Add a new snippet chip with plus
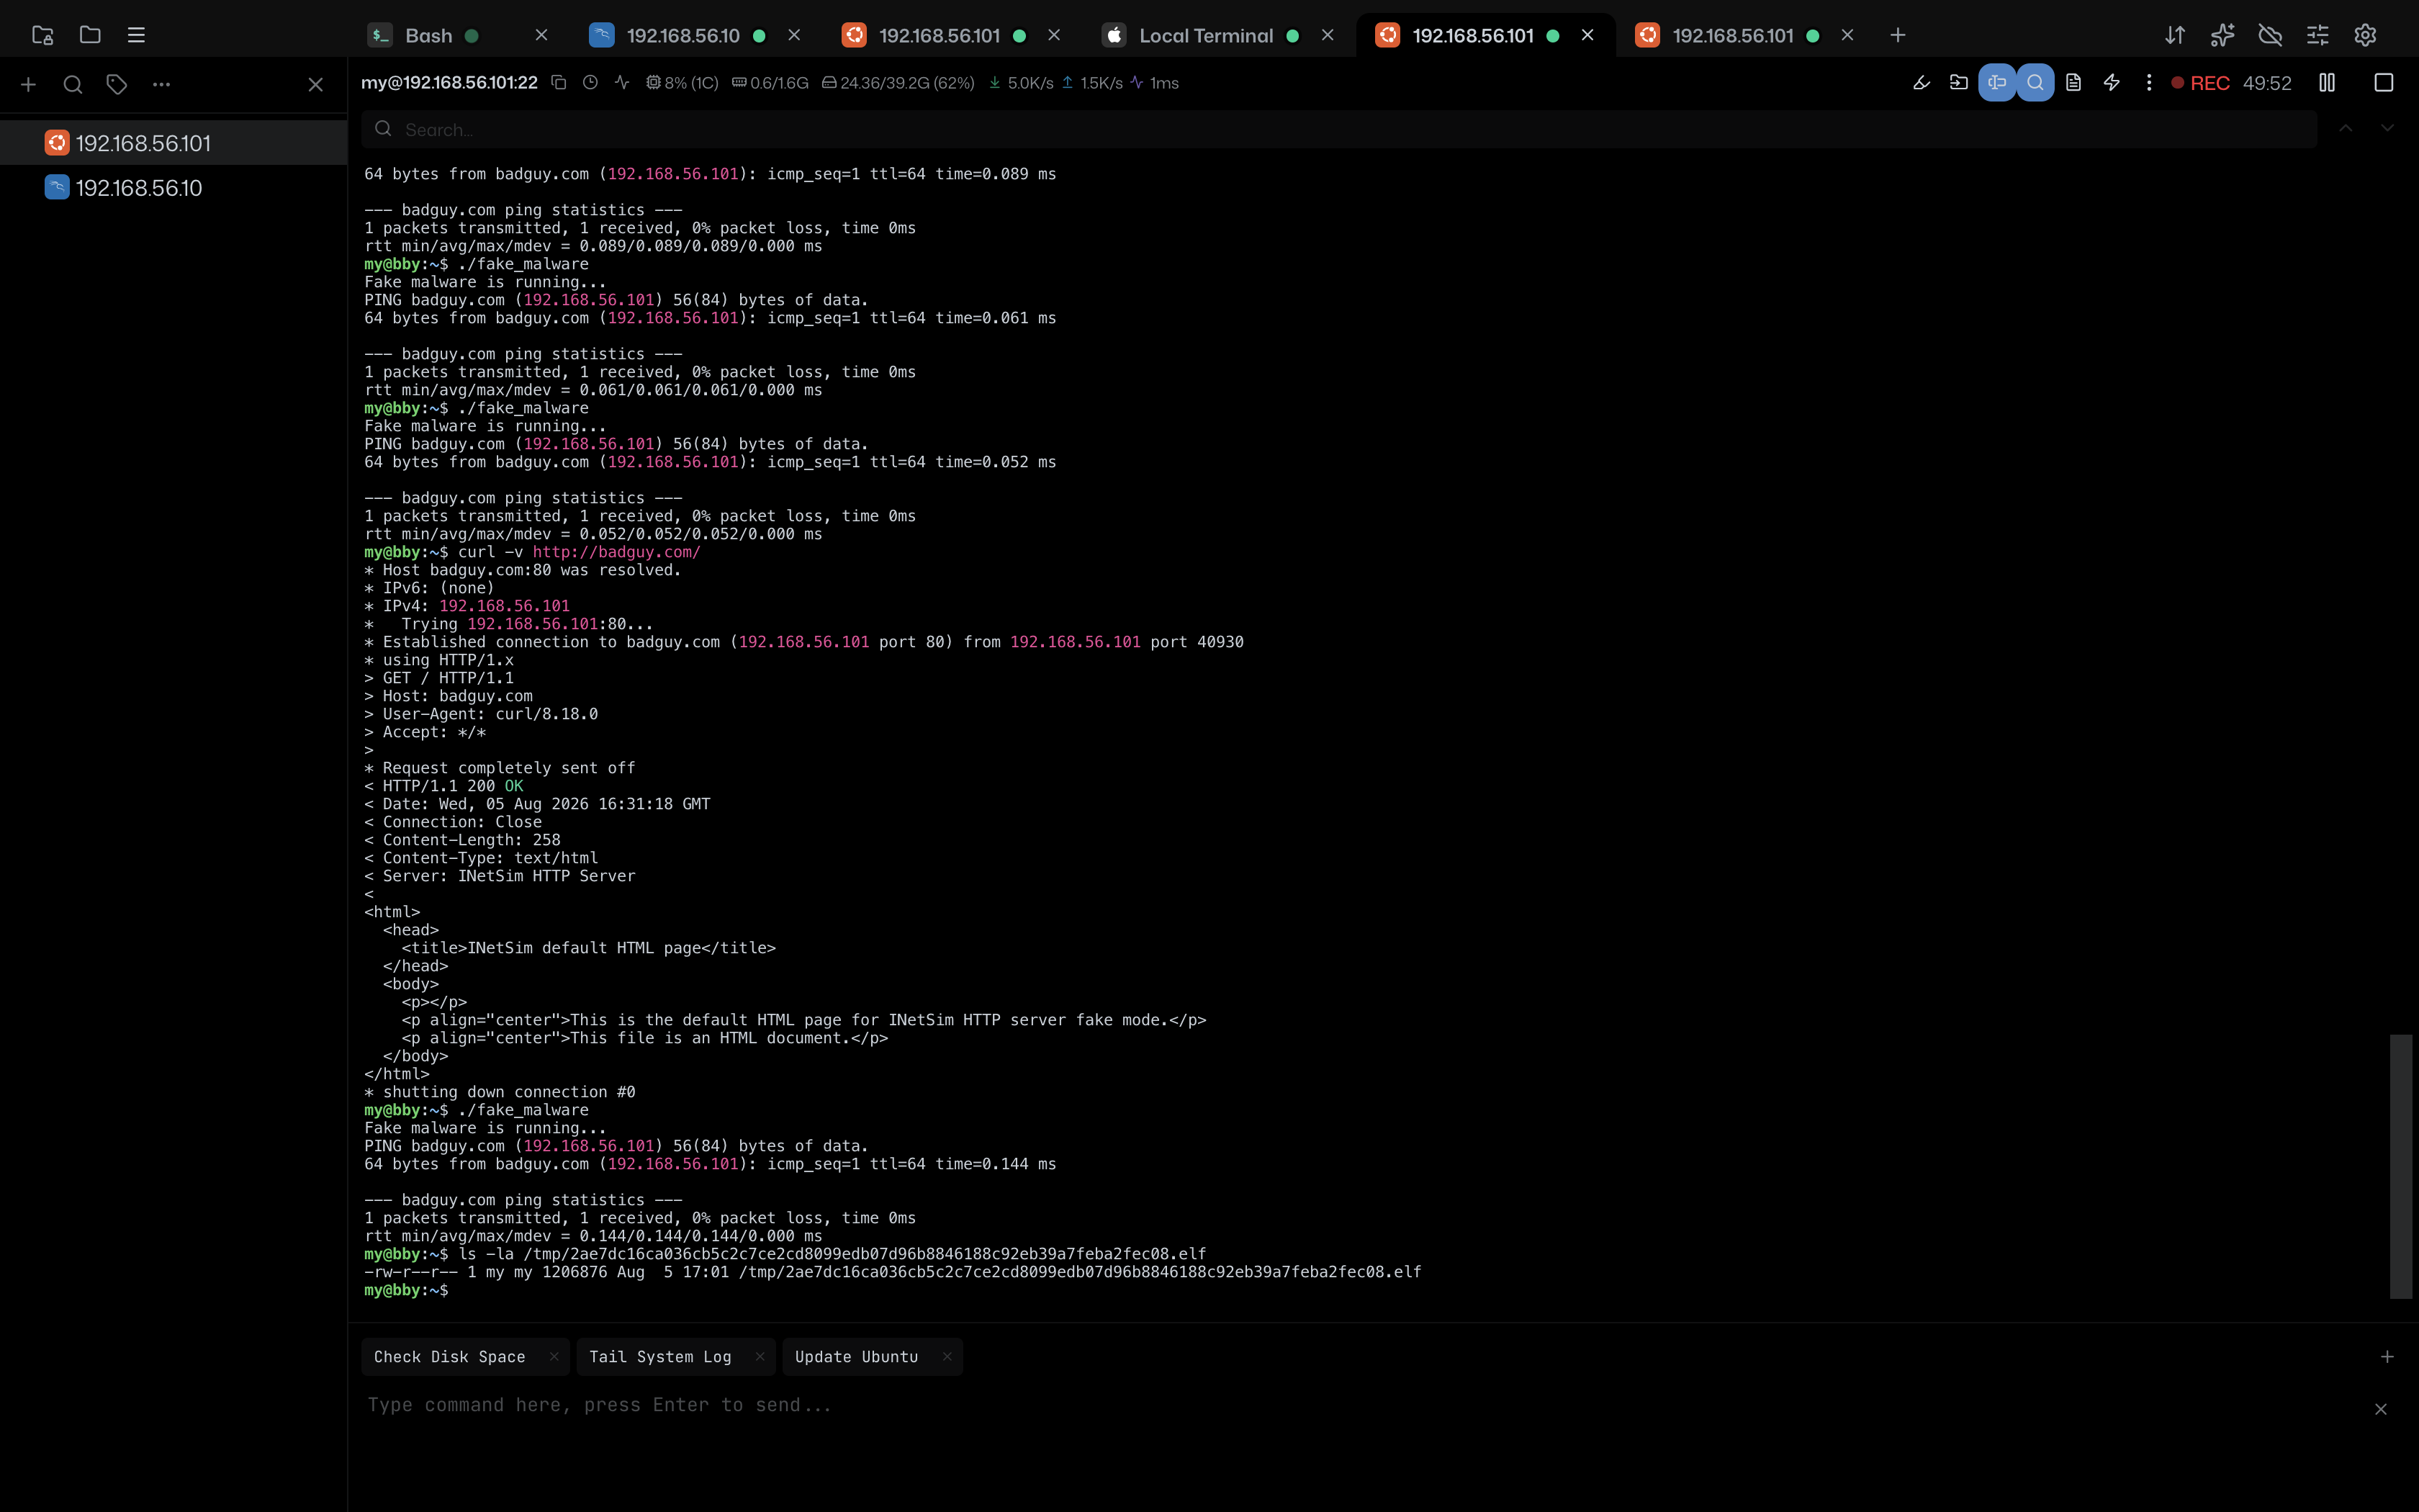The image size is (2419, 1512). pos(2387,1357)
